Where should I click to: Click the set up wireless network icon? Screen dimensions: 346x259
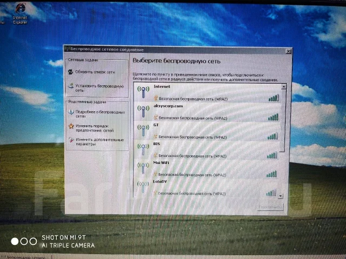[71, 86]
